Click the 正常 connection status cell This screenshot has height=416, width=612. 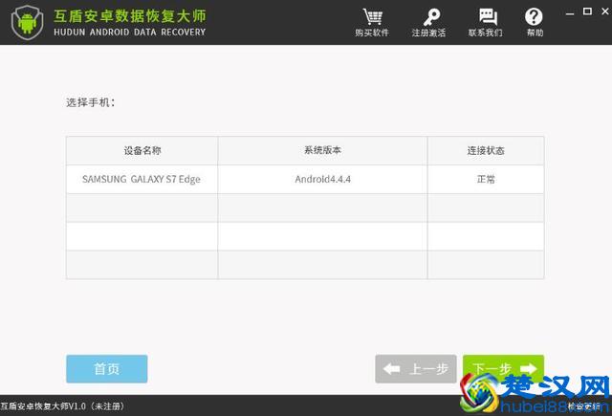tap(486, 179)
